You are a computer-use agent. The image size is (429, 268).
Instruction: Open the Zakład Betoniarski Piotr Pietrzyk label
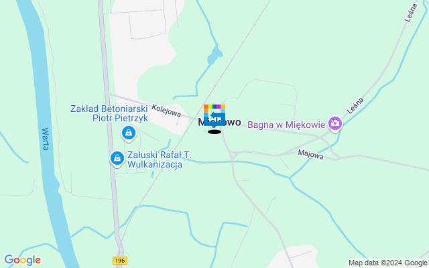pyautogui.click(x=109, y=113)
